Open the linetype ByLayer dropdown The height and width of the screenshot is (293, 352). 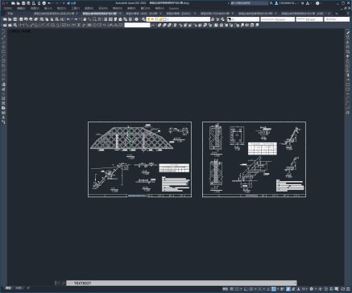click(278, 19)
